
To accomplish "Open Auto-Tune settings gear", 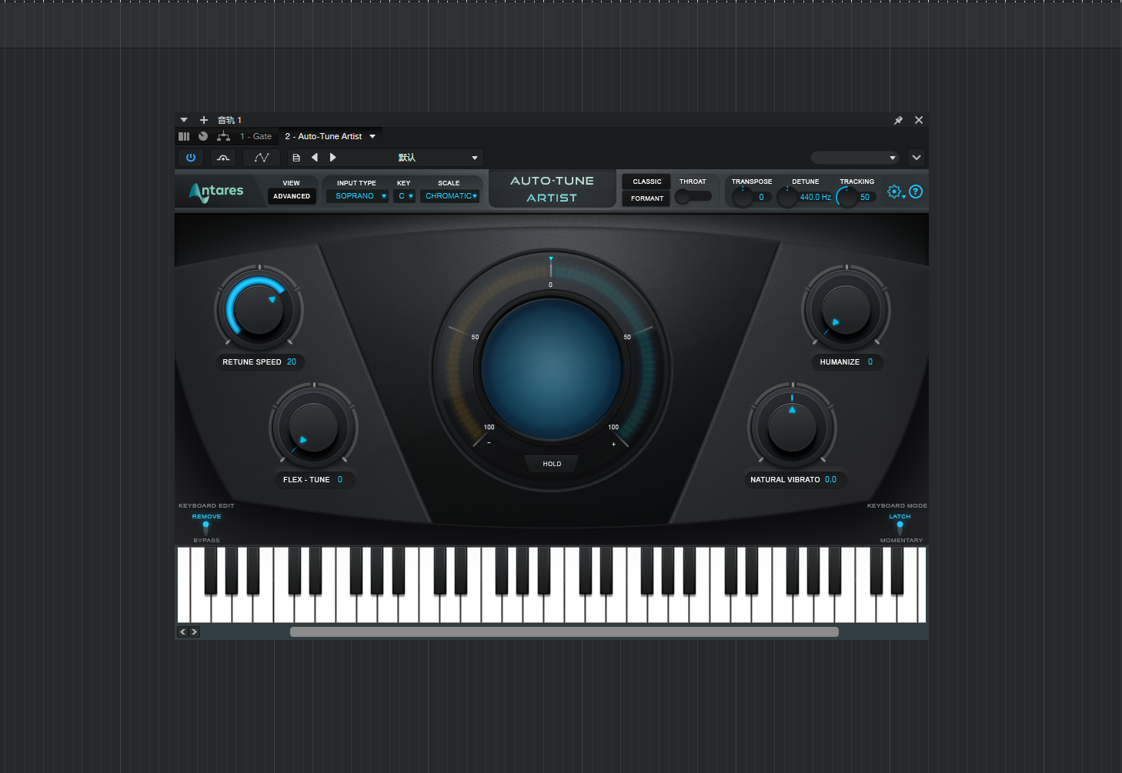I will click(x=894, y=192).
